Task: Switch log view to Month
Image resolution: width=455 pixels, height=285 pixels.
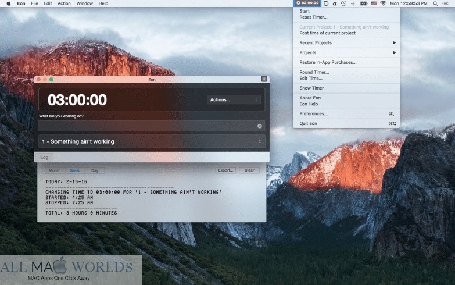Action: click(55, 170)
